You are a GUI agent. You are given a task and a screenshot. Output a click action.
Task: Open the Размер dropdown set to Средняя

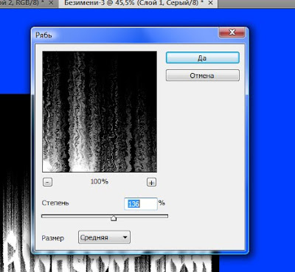pyautogui.click(x=104, y=237)
